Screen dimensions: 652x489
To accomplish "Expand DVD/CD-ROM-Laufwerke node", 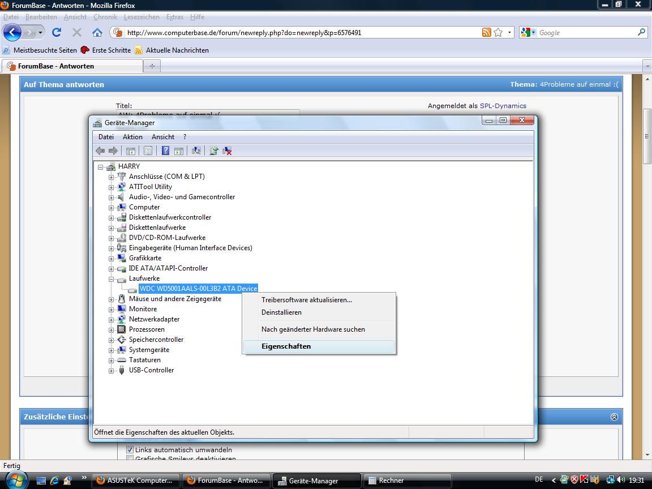I will pyautogui.click(x=111, y=238).
